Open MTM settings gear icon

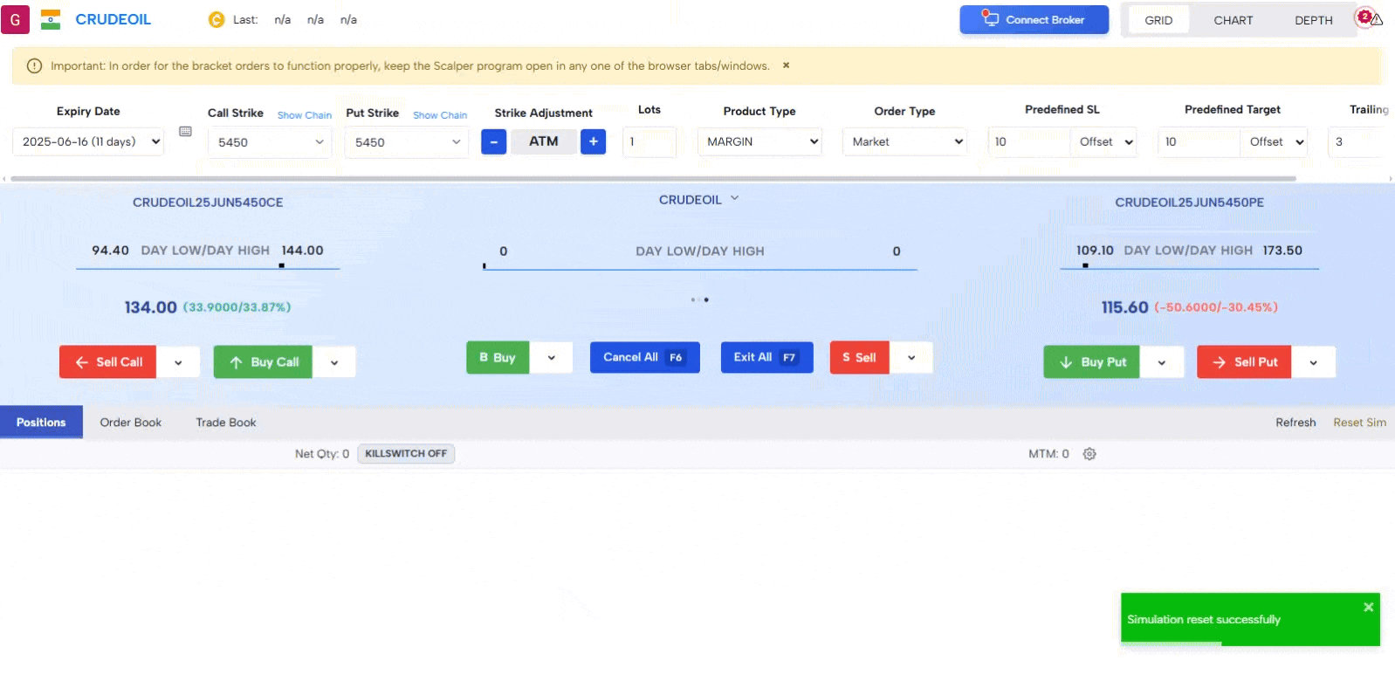click(x=1089, y=454)
